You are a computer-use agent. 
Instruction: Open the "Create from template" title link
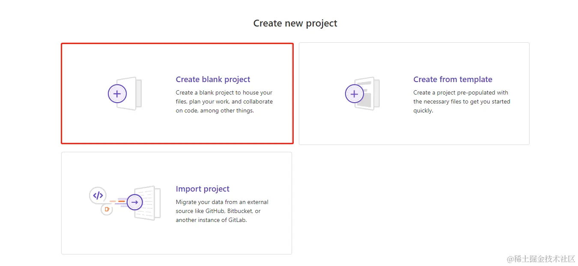[x=453, y=80]
